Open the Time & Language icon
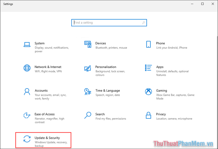This screenshot has width=218, height=149. point(88,92)
